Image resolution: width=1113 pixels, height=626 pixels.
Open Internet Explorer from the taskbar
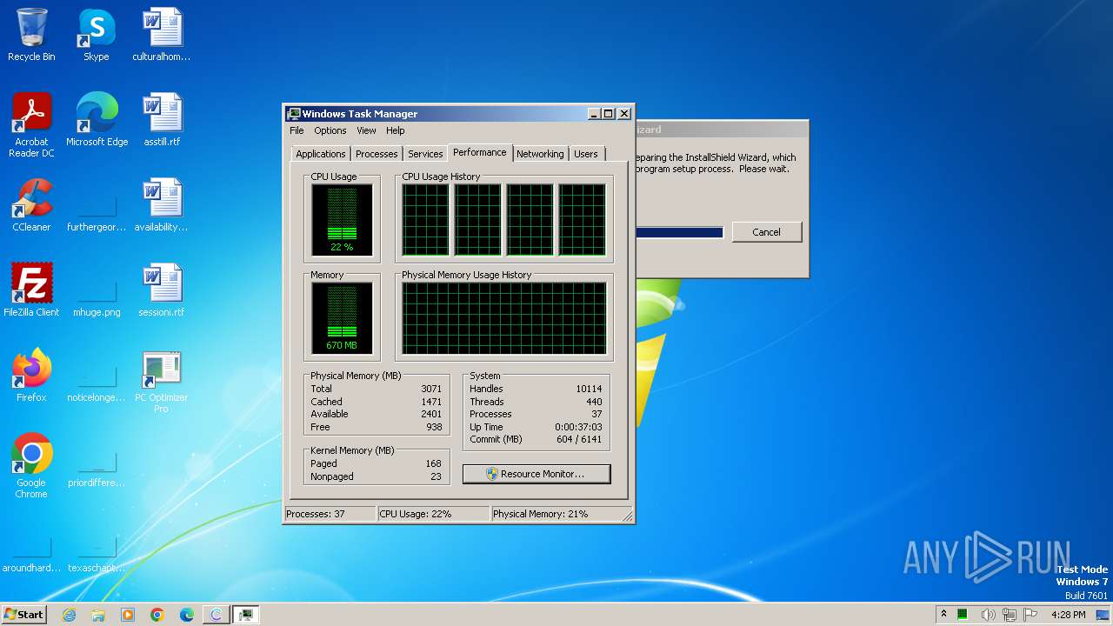coord(69,615)
